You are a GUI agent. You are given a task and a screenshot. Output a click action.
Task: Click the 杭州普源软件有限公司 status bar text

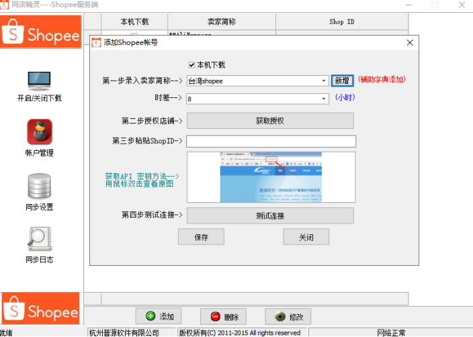point(124,333)
